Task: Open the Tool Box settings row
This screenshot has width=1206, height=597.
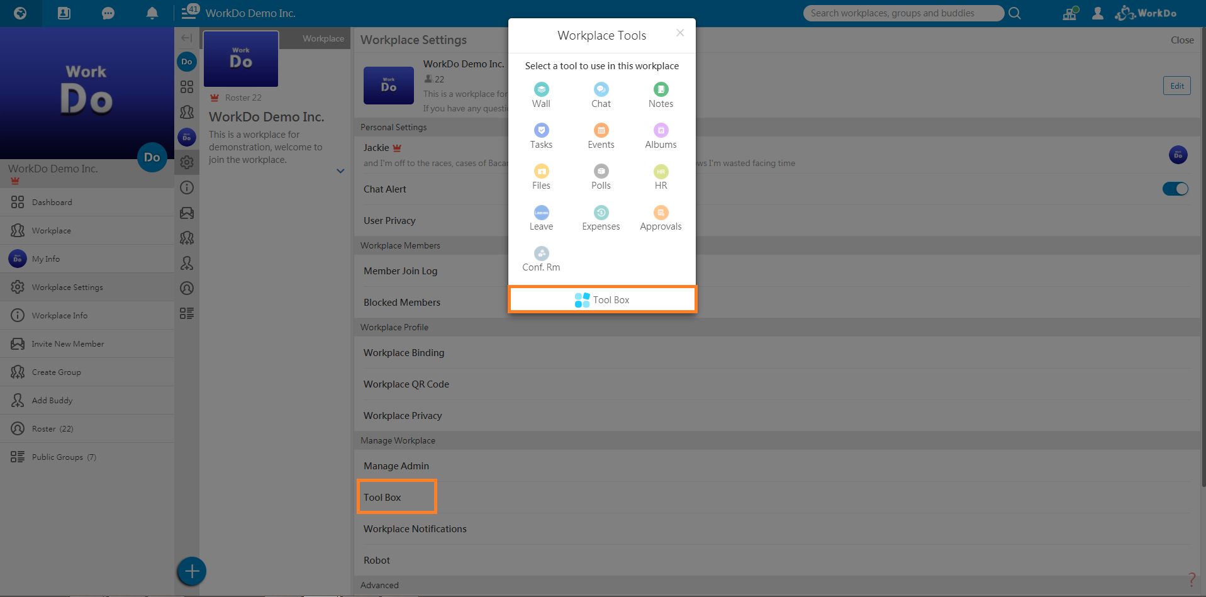Action: (778, 497)
